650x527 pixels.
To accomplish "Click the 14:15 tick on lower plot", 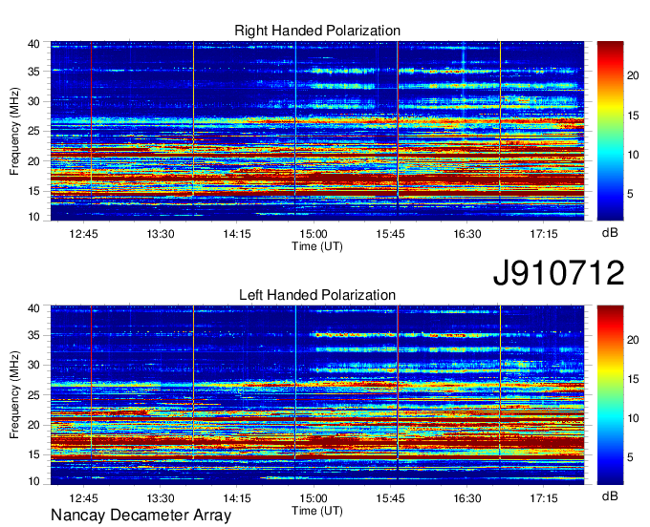I will pyautogui.click(x=237, y=498).
